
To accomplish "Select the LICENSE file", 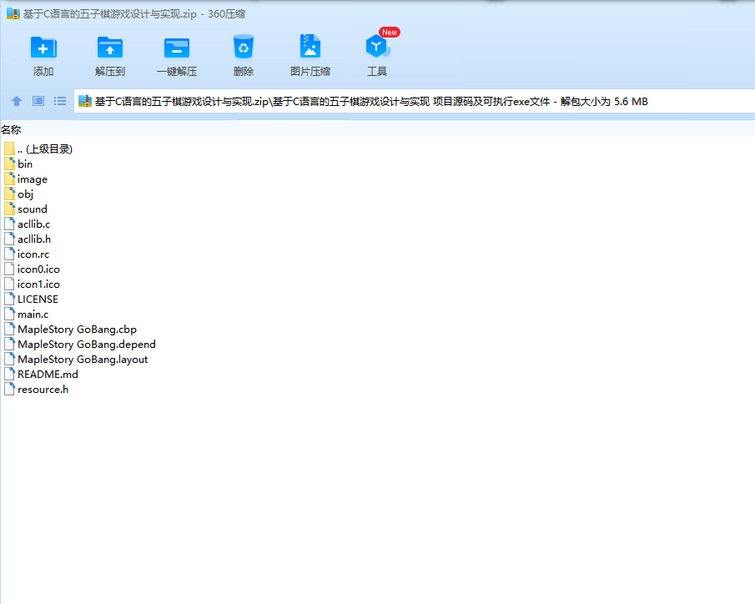I will coord(32,299).
